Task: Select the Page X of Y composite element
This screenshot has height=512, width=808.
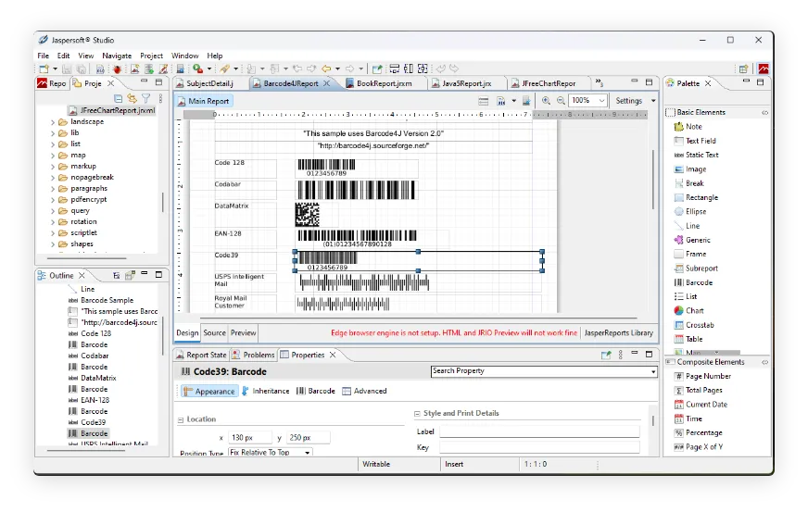Action: pyautogui.click(x=699, y=447)
